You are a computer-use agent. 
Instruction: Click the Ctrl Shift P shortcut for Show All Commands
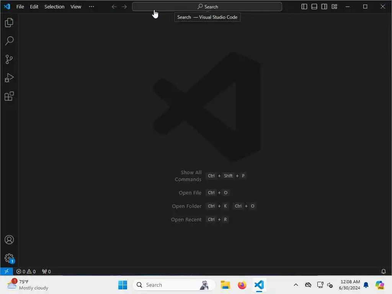226,176
